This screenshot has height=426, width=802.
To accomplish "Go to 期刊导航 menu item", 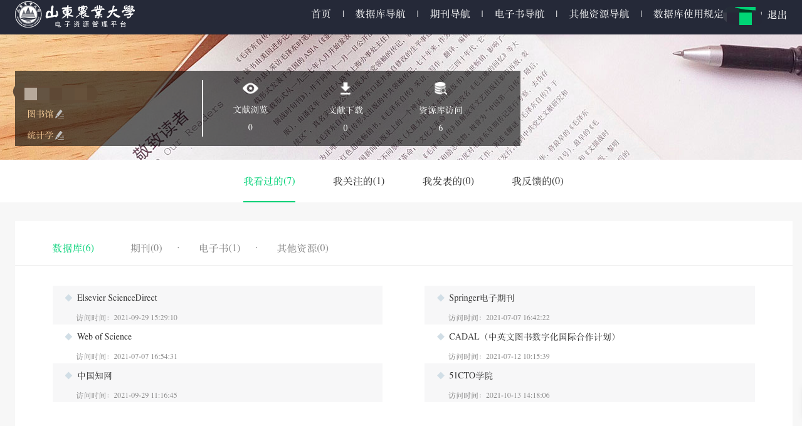I will [x=450, y=14].
